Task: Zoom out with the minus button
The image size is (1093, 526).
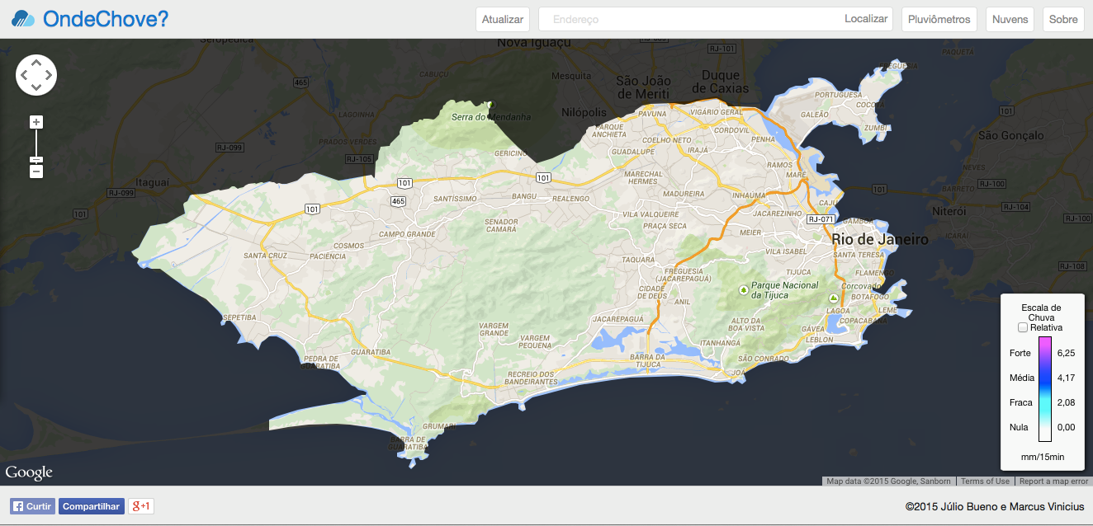Action: [36, 171]
